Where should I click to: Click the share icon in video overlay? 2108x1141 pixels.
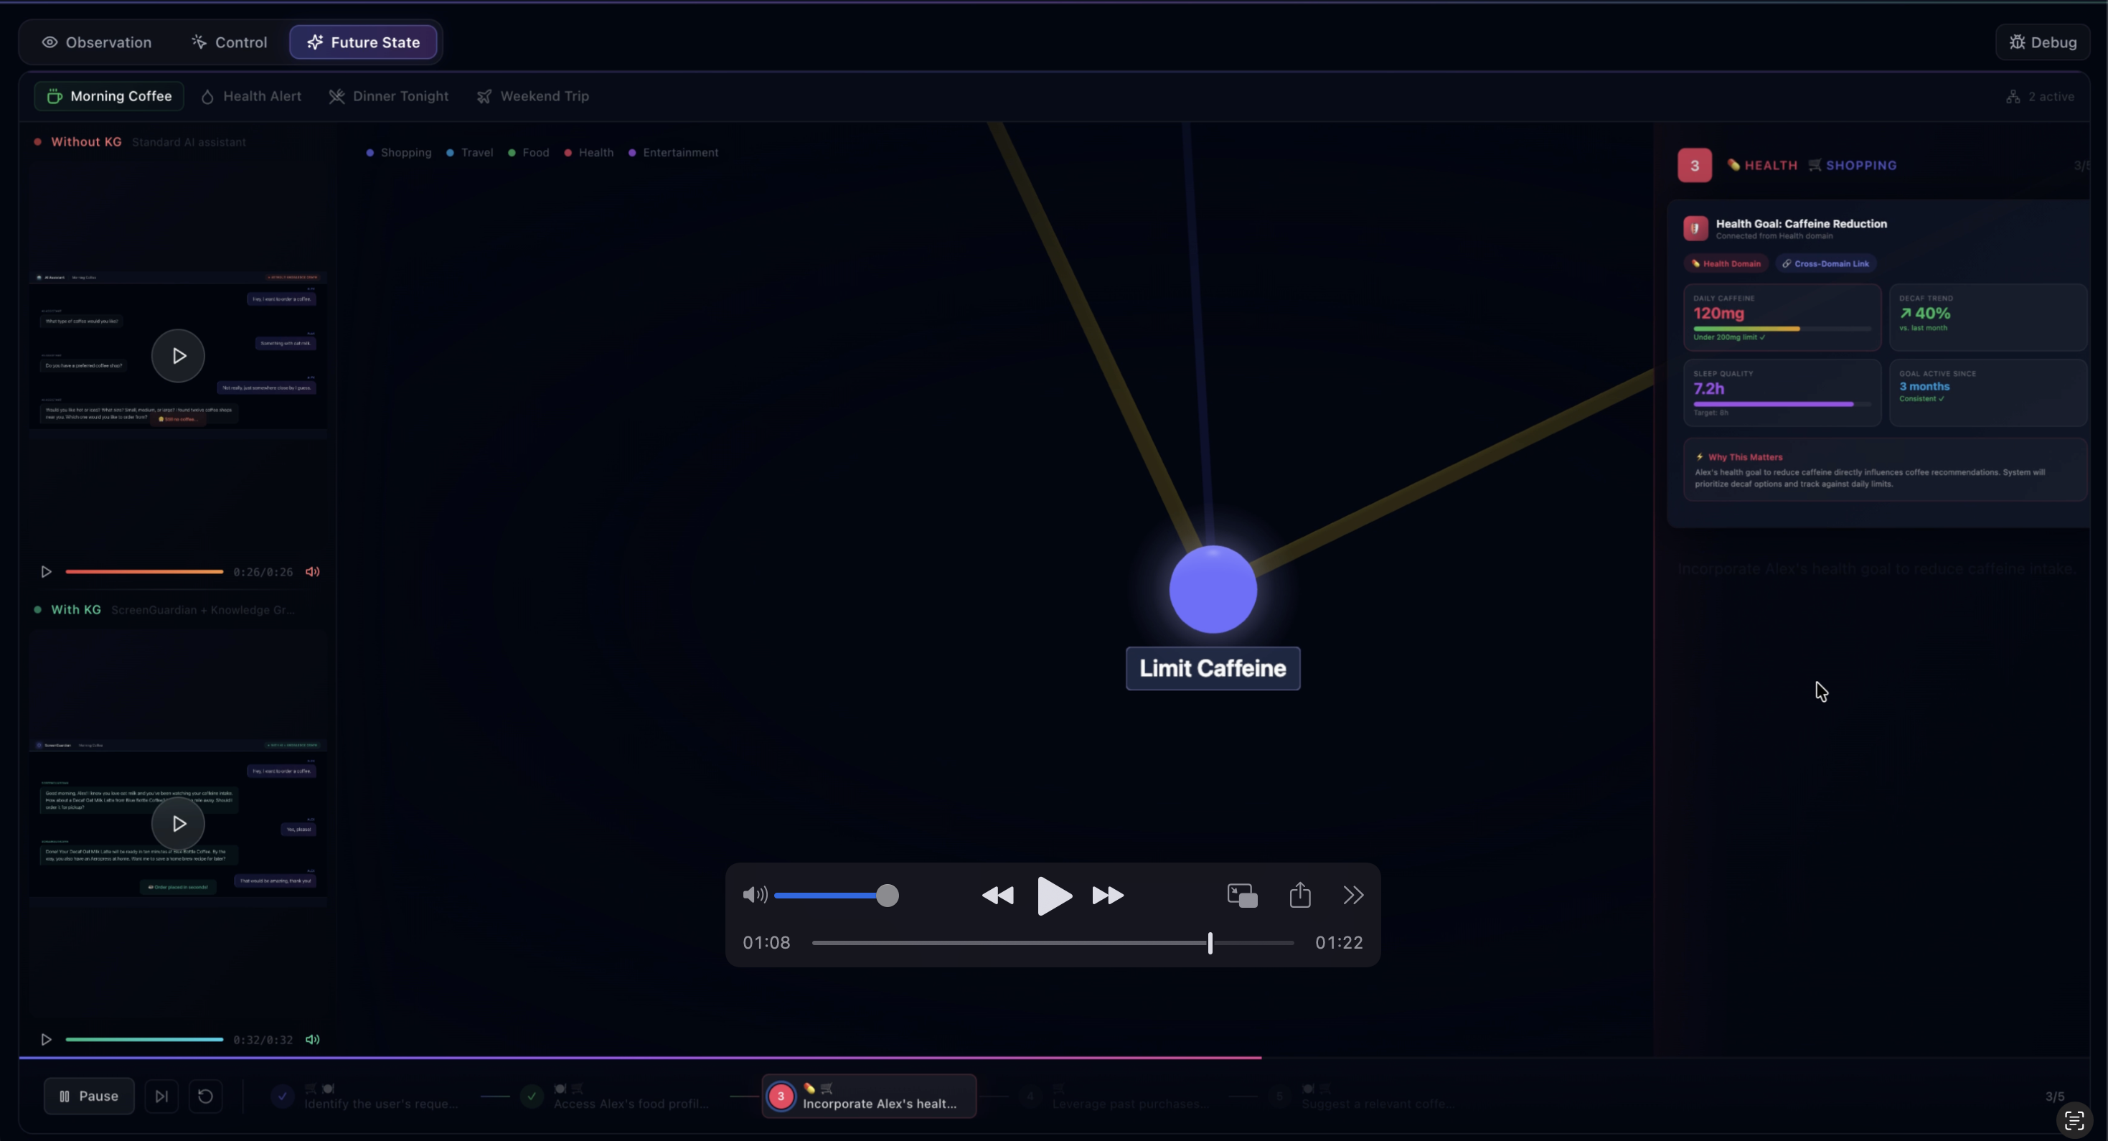(x=1299, y=895)
